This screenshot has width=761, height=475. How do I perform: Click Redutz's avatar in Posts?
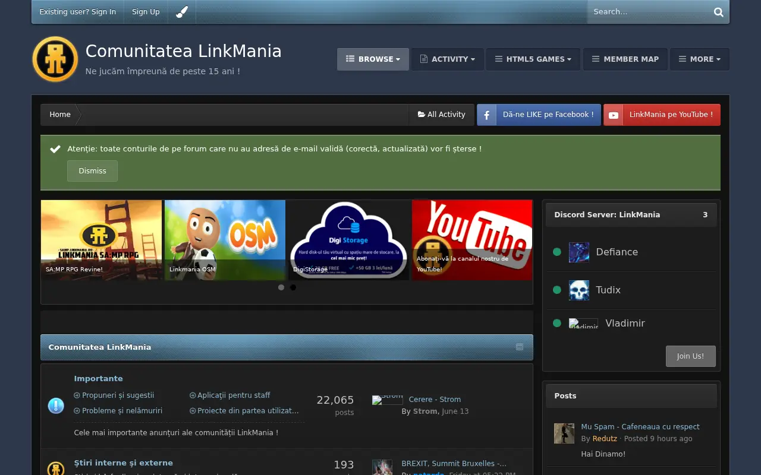pos(564,433)
